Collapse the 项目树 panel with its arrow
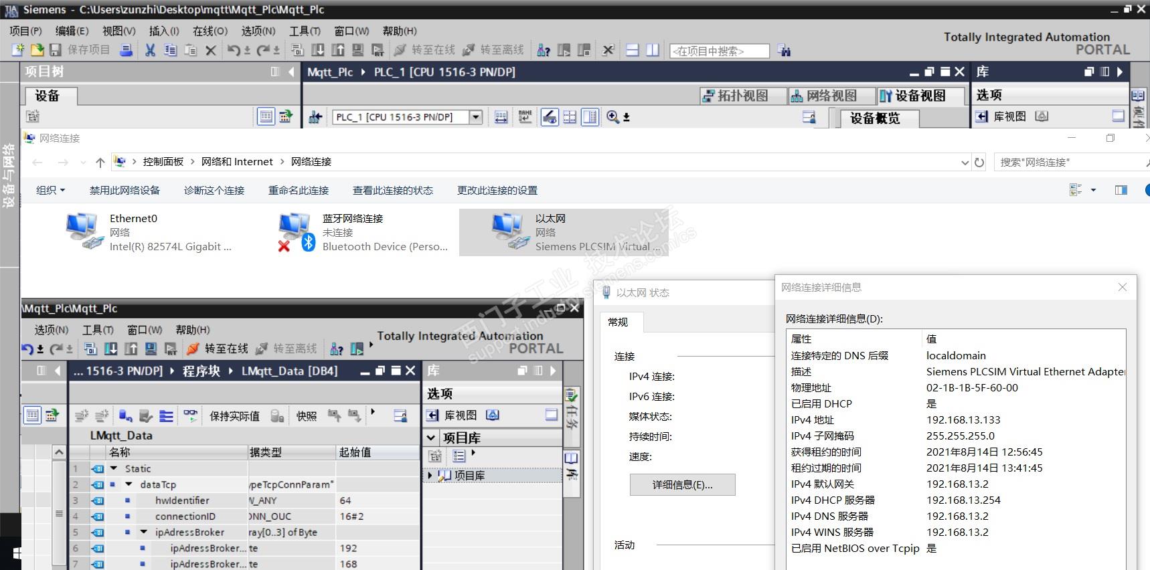This screenshot has height=570, width=1150. (x=291, y=72)
